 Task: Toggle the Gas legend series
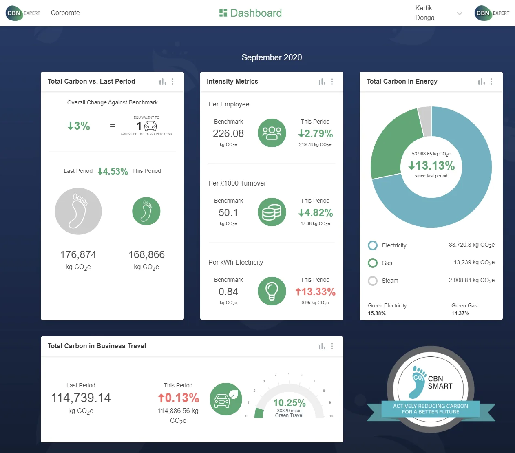tap(373, 263)
